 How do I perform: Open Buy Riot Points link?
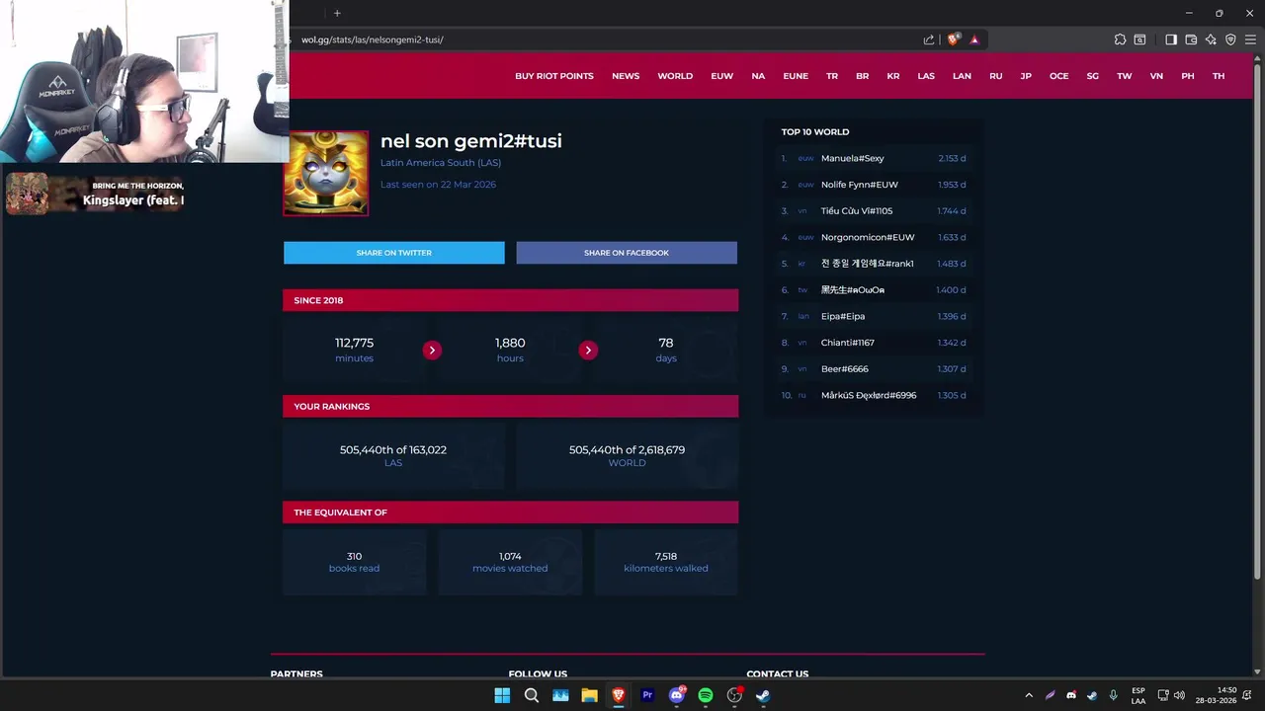(553, 76)
